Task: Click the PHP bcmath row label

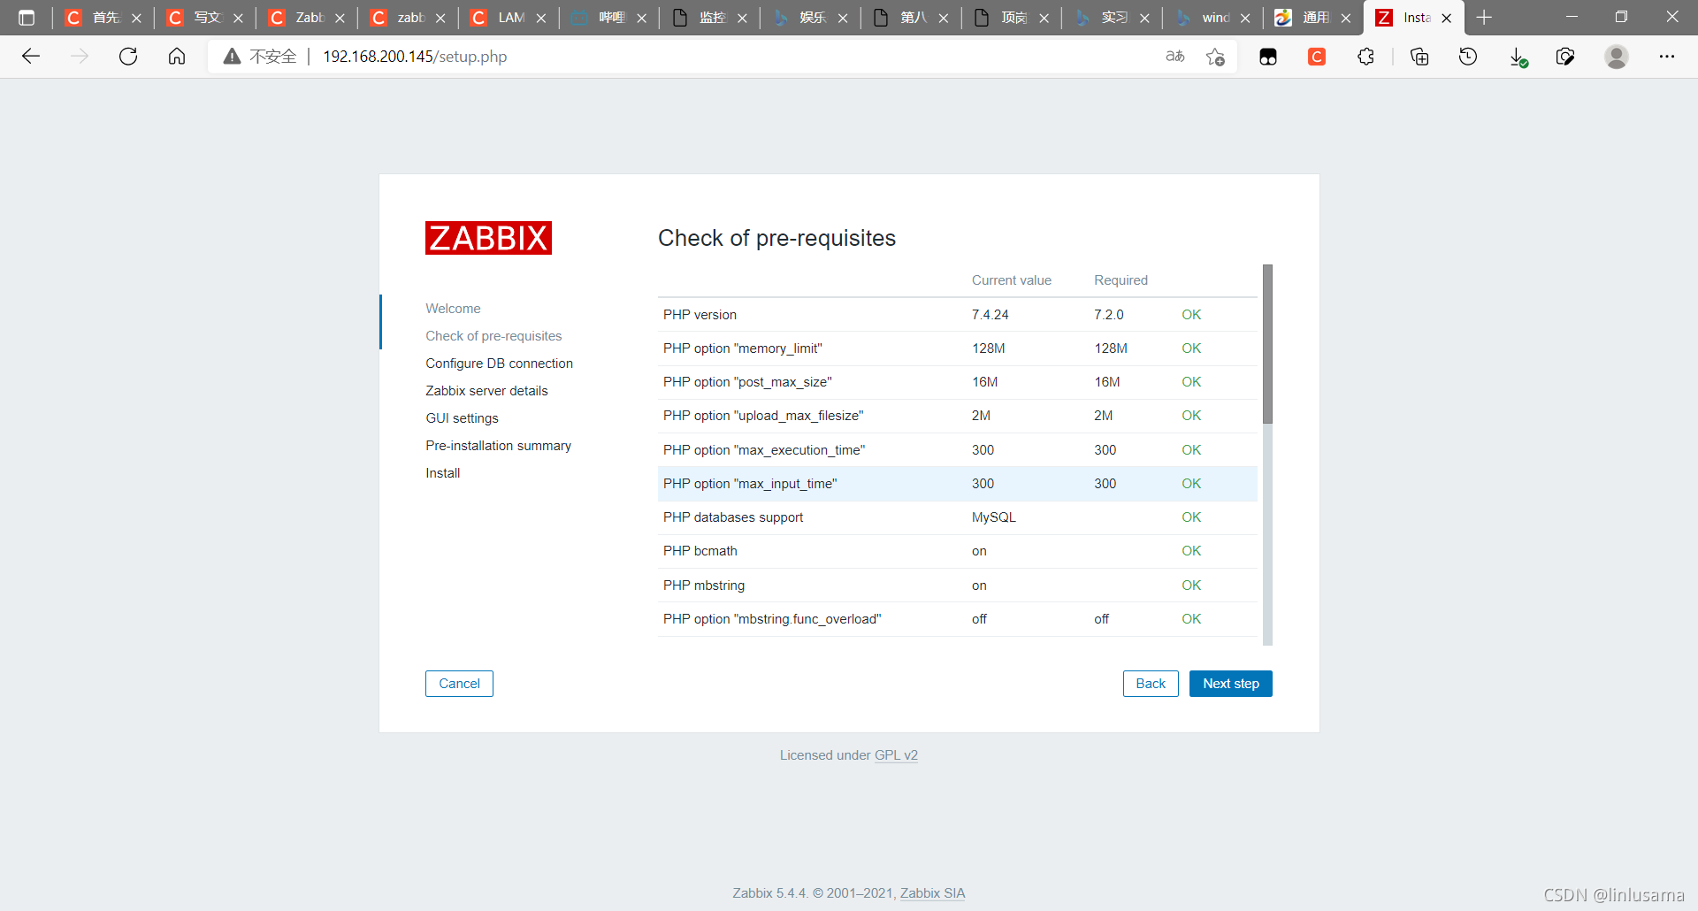Action: tap(700, 551)
